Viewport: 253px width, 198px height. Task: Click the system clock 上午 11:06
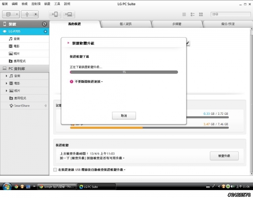(x=243, y=187)
